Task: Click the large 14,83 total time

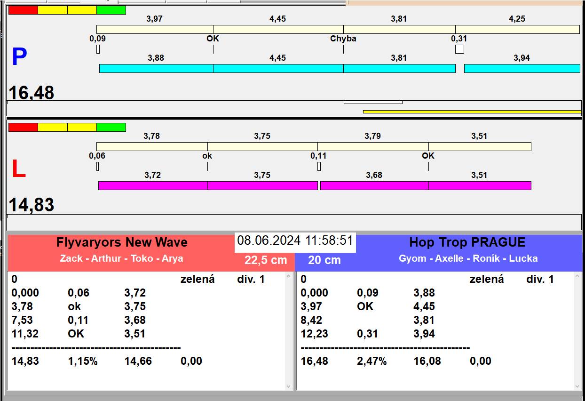Action: click(32, 205)
